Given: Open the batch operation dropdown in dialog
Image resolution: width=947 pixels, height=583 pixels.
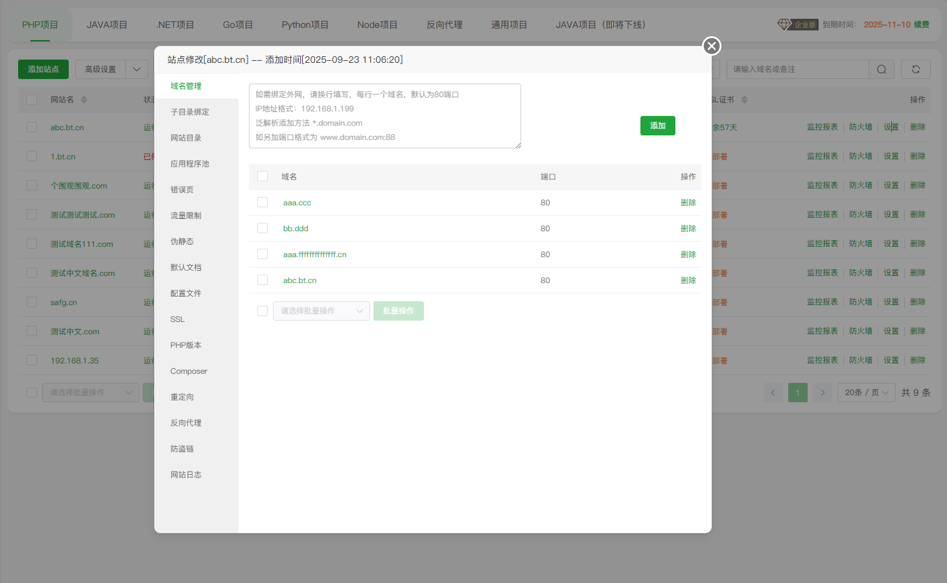Looking at the screenshot, I should (321, 311).
